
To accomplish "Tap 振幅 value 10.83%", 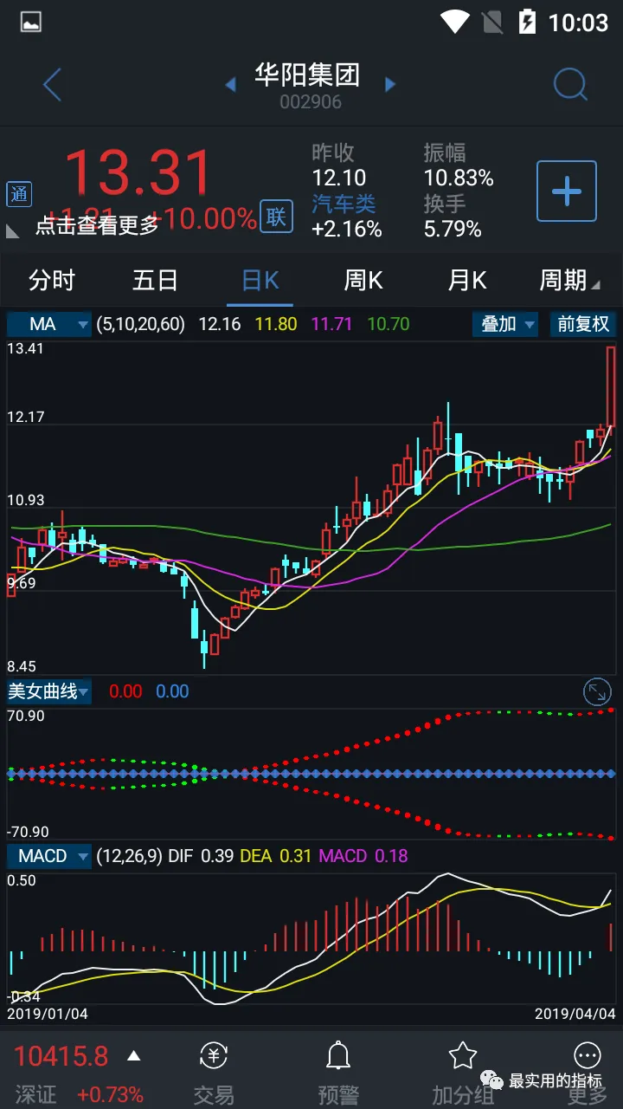I will click(x=459, y=178).
